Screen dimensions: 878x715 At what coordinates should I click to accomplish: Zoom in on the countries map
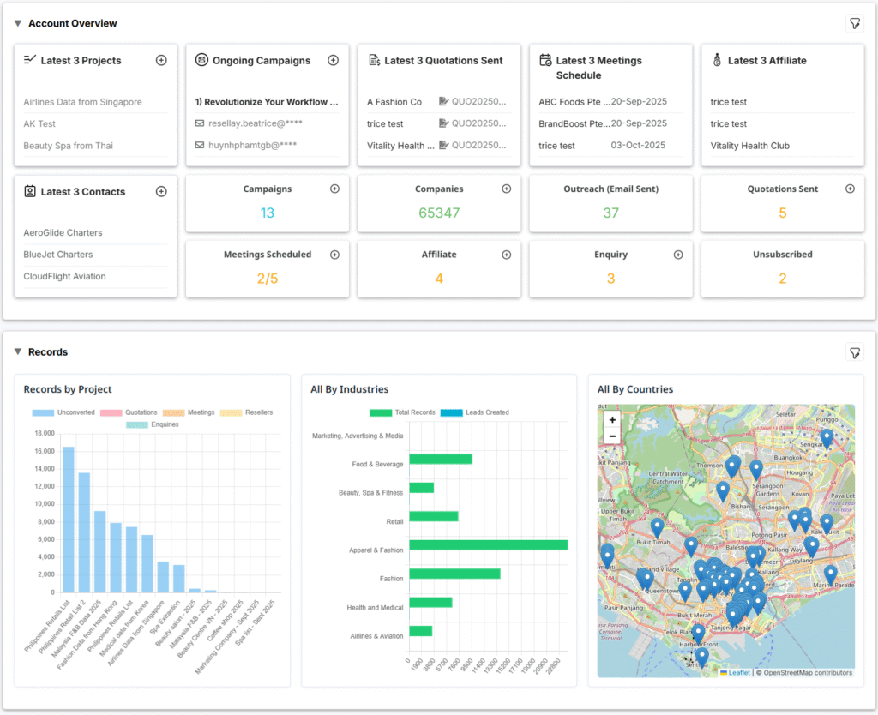611,420
